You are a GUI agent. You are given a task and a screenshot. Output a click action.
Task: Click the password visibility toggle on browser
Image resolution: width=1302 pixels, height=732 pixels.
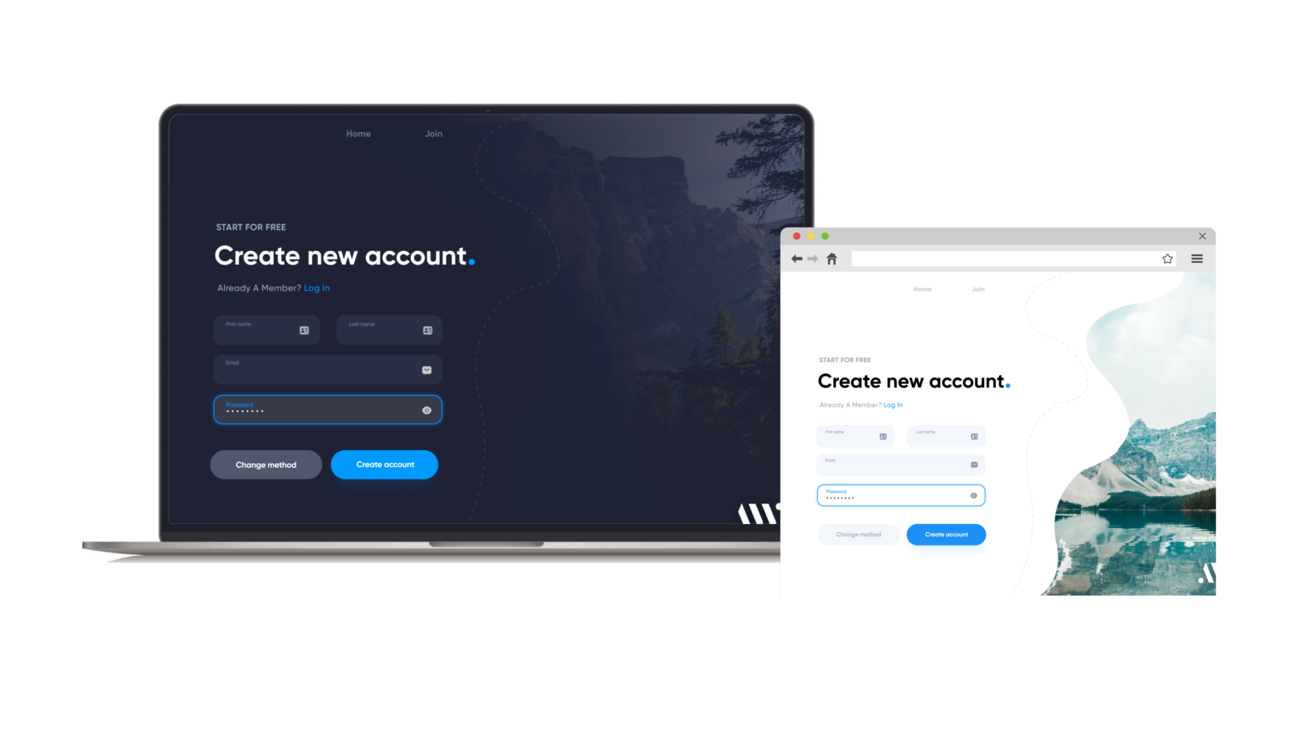pos(974,495)
